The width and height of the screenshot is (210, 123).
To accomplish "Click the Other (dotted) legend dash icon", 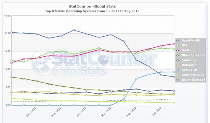I will [x=178, y=80].
